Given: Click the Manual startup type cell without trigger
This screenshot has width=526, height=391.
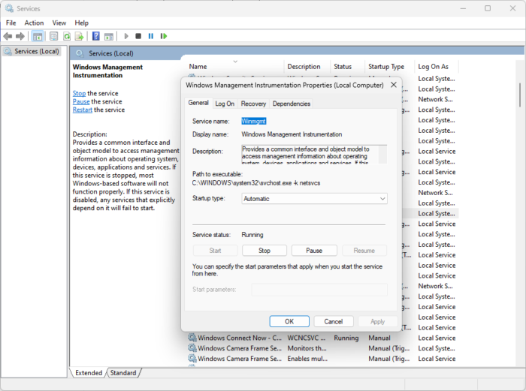Looking at the screenshot, I should point(379,338).
